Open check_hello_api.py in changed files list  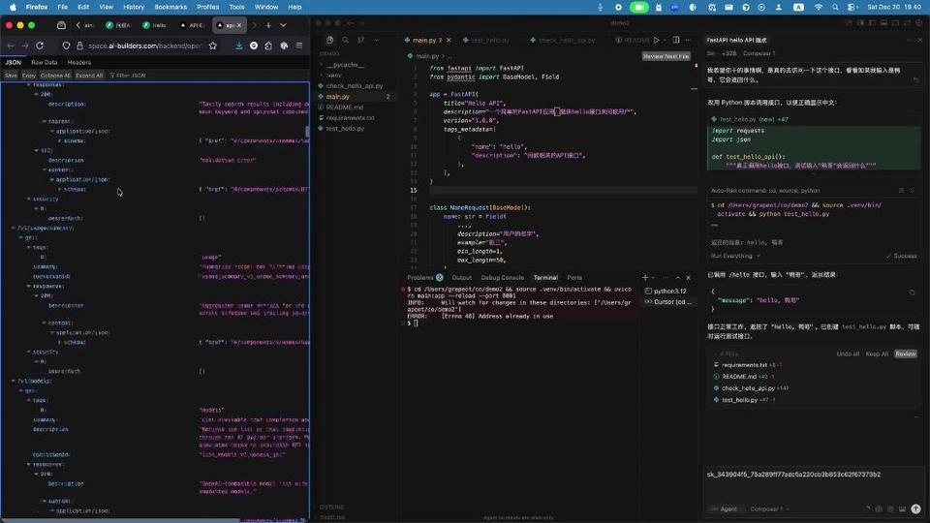pos(748,388)
